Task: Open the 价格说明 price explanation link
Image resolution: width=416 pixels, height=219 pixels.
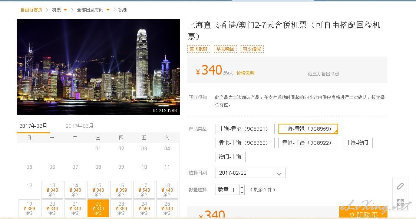Action: coord(245,73)
